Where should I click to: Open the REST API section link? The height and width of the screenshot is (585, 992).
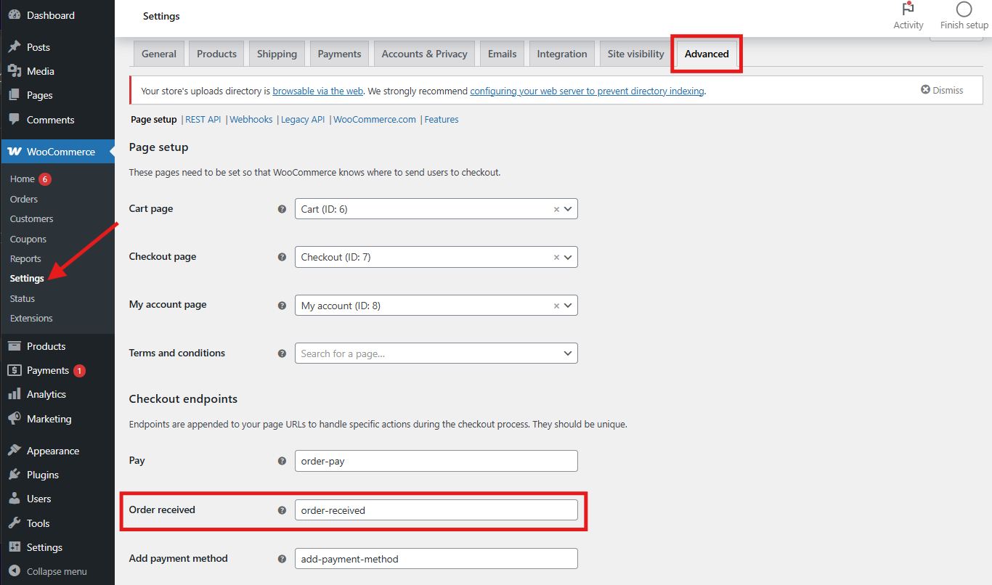click(203, 120)
